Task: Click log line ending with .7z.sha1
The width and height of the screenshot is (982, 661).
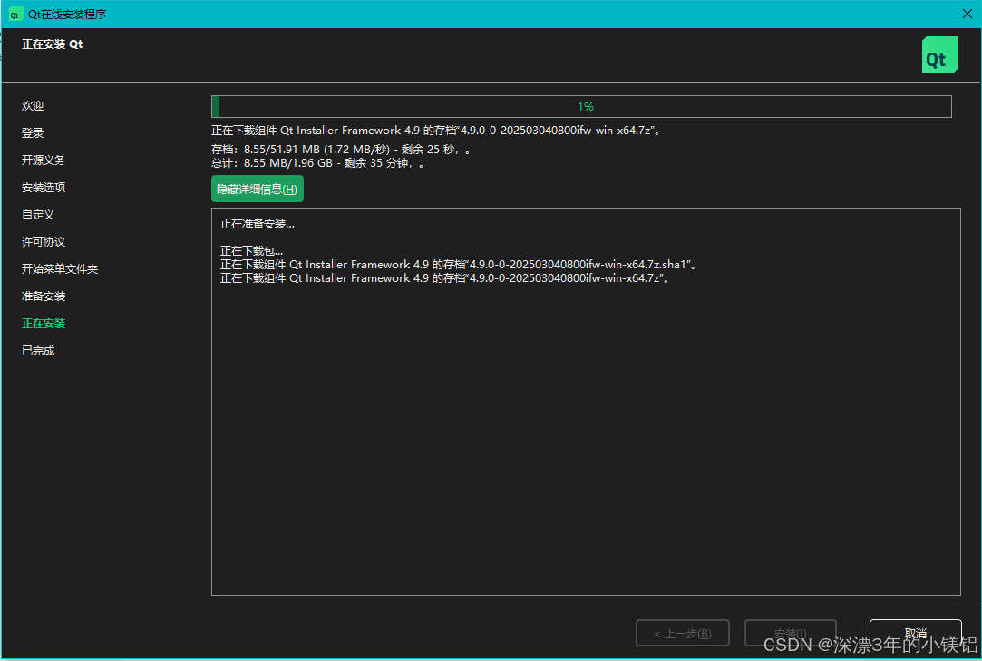Action: (x=459, y=265)
